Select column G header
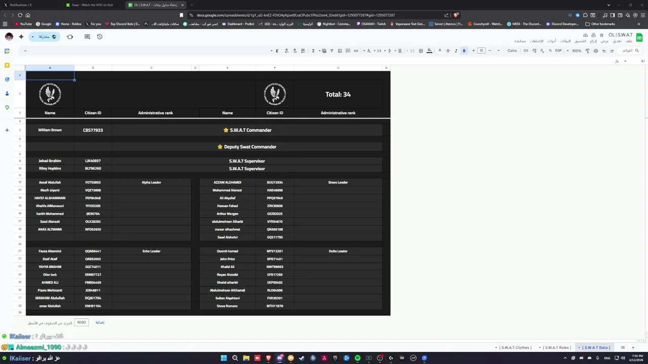Viewport: 648px width, 364px height. click(338, 68)
